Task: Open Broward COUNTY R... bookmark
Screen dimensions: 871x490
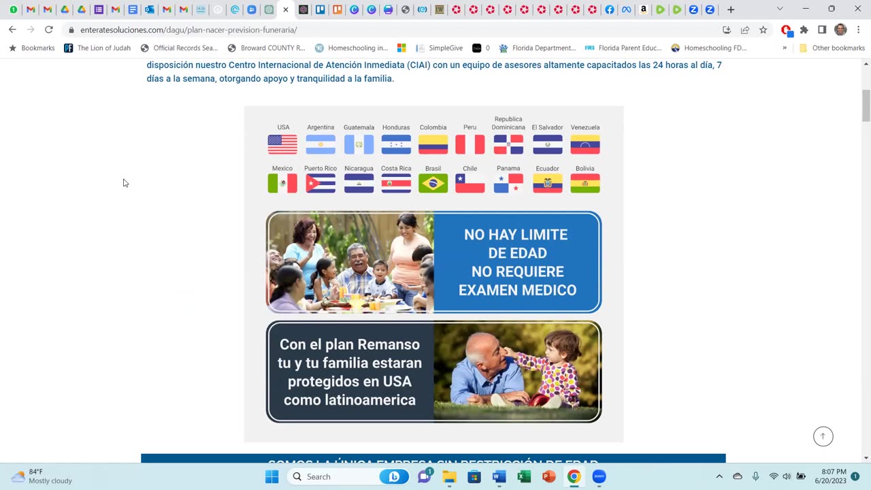Action: click(x=266, y=48)
